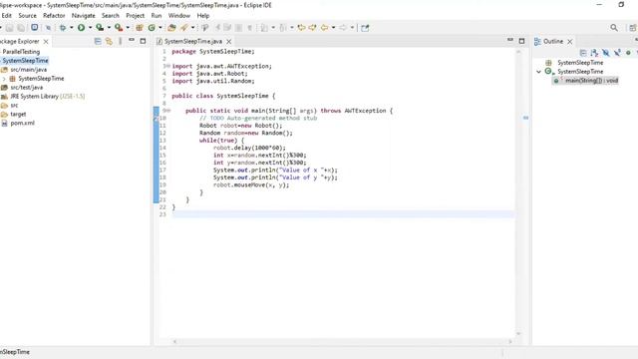Viewport: 638px width, 359px height.
Task: Open the External Tools dropdown arrow
Action: point(128,28)
